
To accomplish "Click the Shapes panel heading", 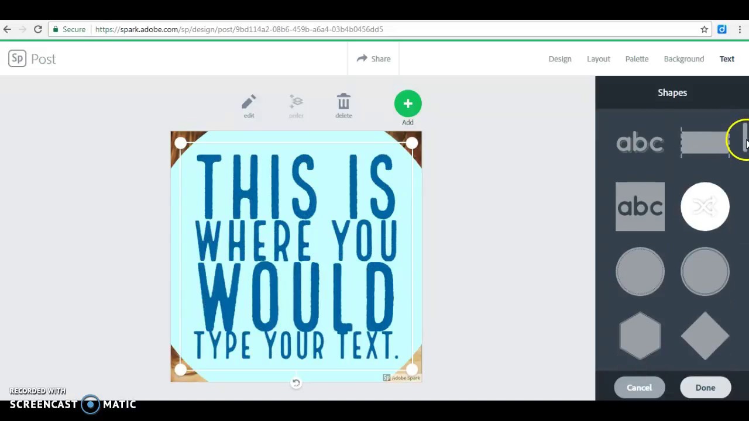I will click(x=672, y=92).
